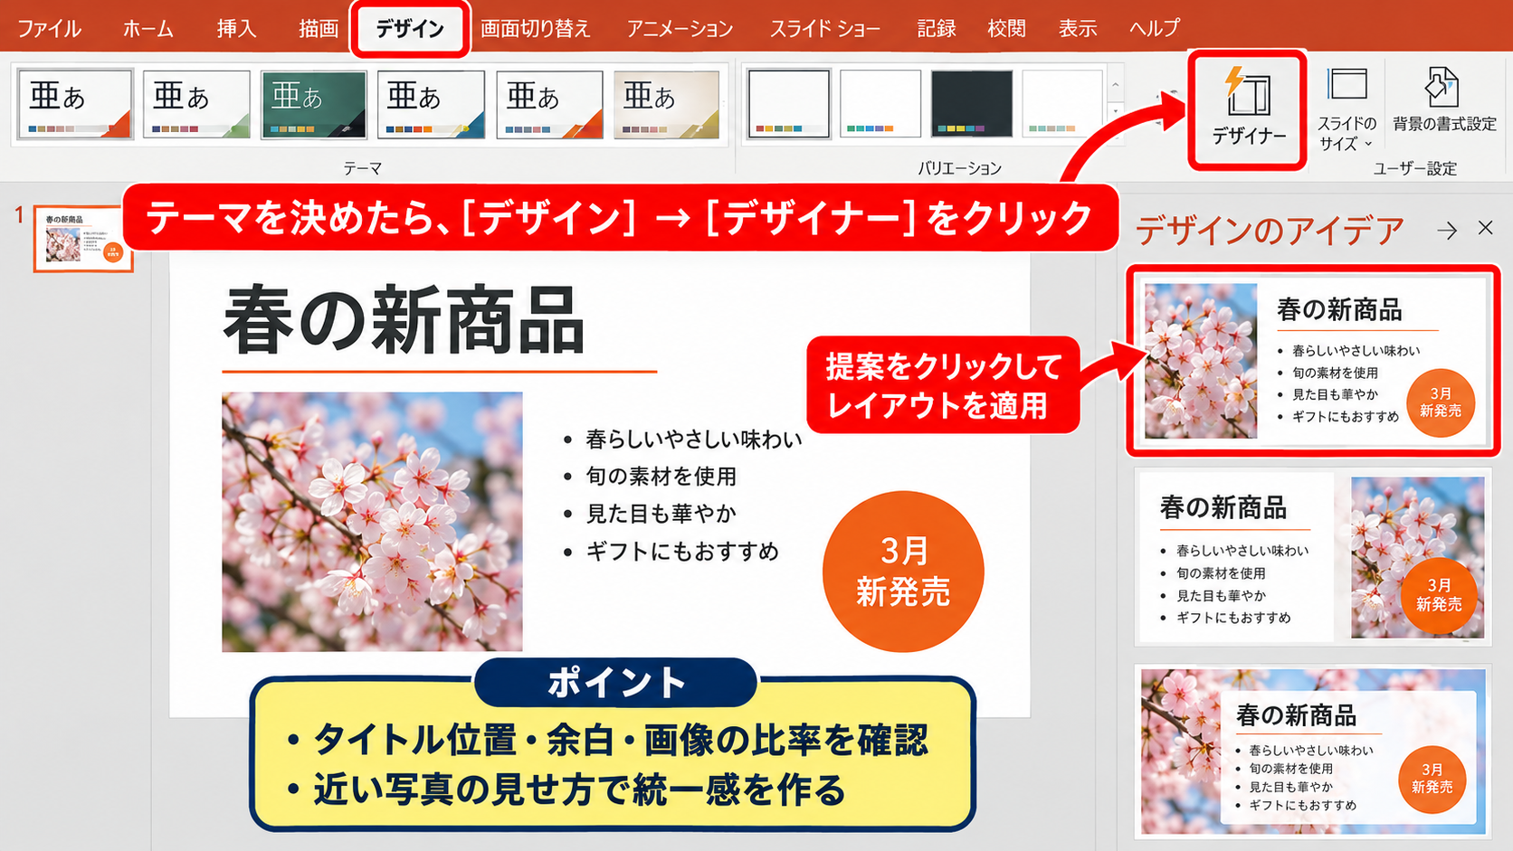Image resolution: width=1513 pixels, height=851 pixels.
Task: Switch to the Review (校閲) tab
Action: pyautogui.click(x=1006, y=28)
